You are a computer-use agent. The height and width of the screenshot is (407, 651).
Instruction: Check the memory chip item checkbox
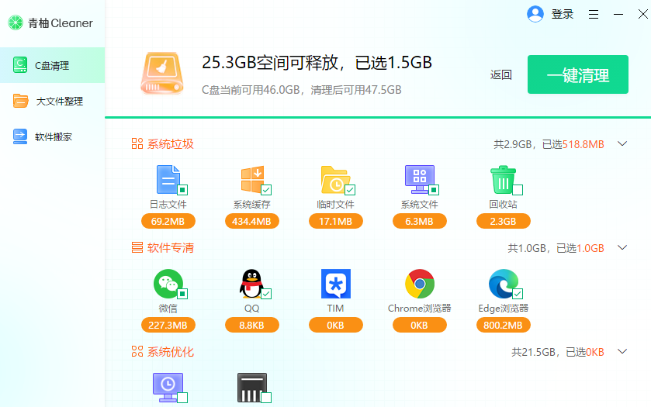tap(266, 398)
